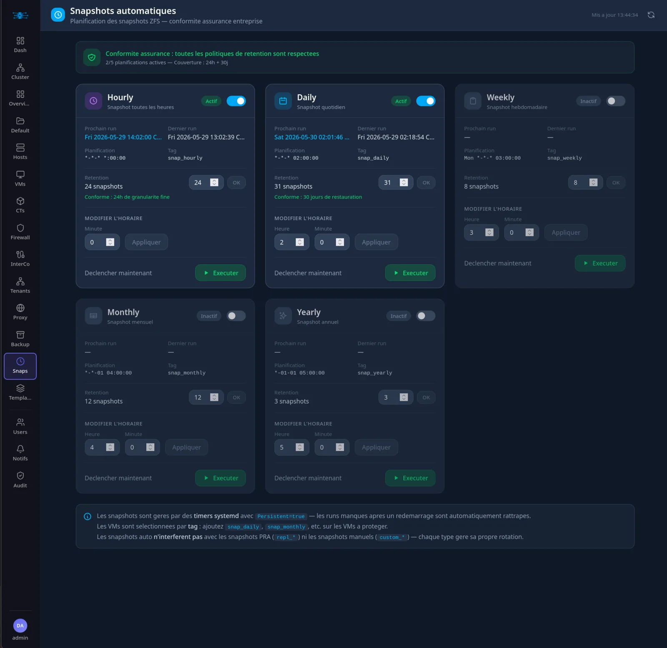Adjust the Daily retention stepper arrows
This screenshot has height=648, width=667.
coord(404,182)
